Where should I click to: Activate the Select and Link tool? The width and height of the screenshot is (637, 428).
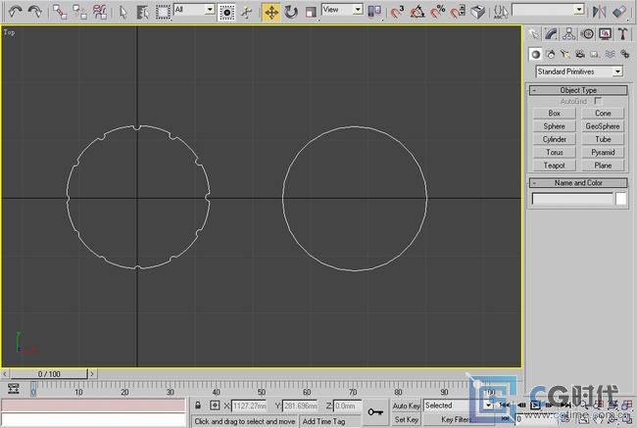pyautogui.click(x=60, y=12)
